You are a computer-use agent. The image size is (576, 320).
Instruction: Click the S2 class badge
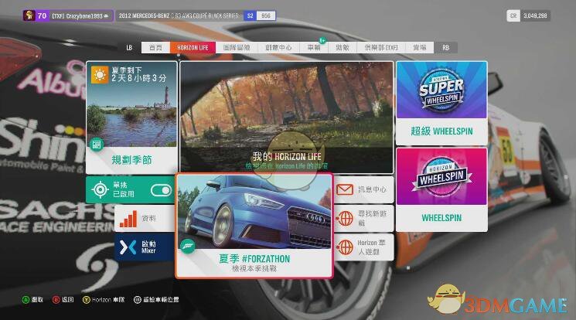tap(251, 15)
